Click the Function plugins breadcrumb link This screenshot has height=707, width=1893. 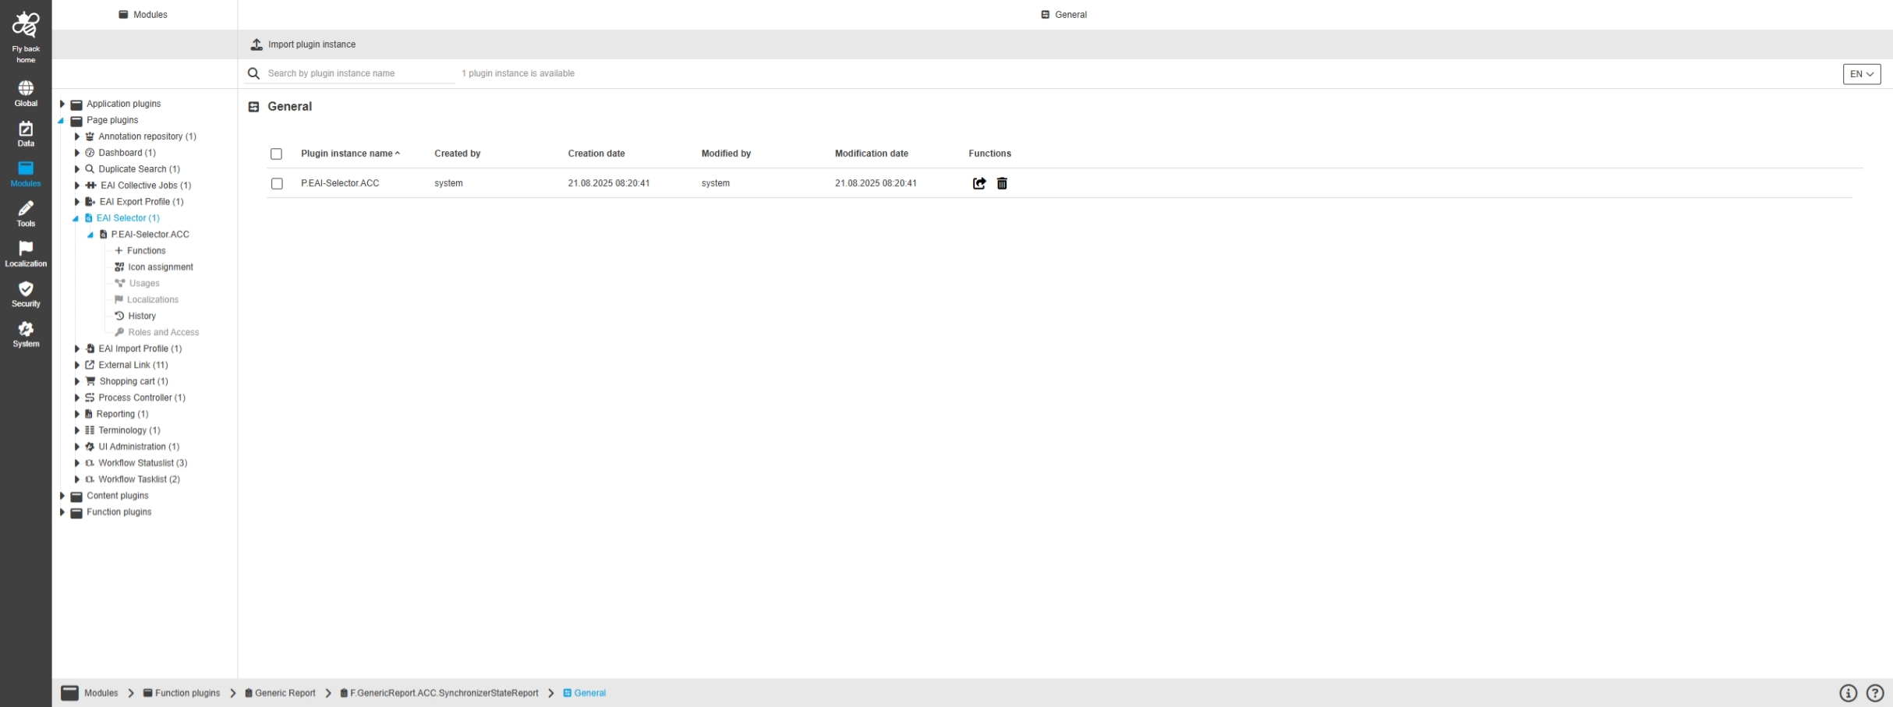182,693
